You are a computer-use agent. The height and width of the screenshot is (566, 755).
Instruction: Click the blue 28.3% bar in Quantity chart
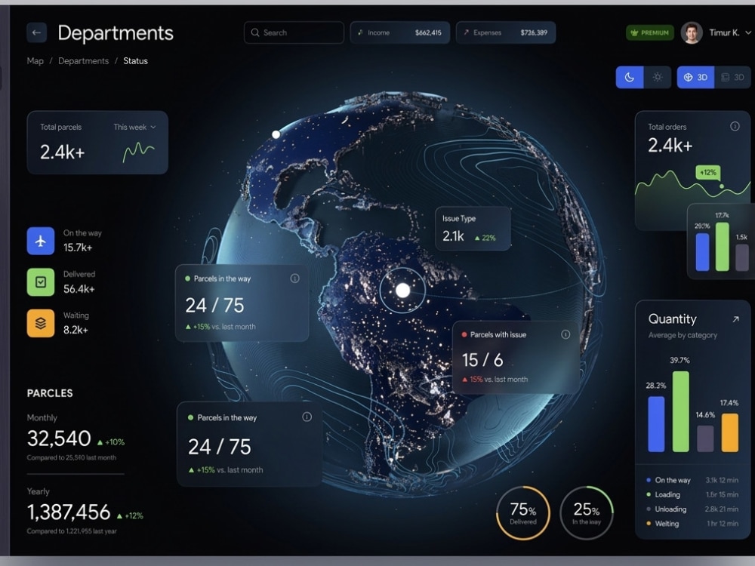[x=656, y=423]
